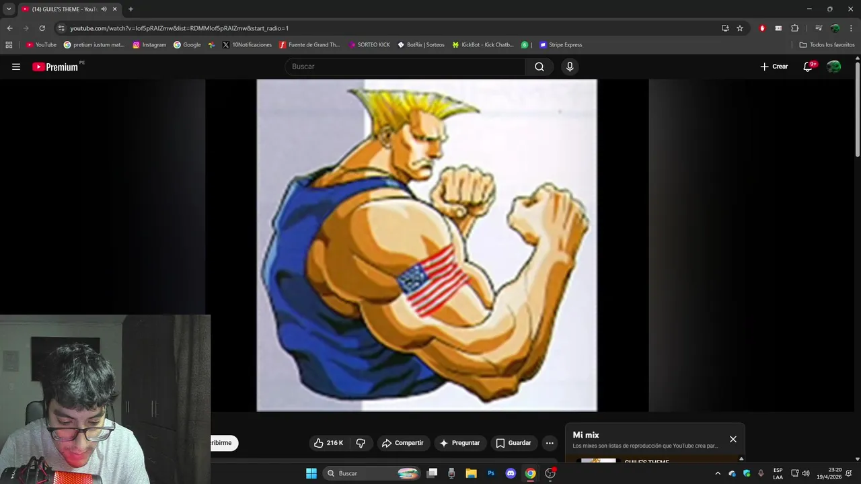Viewport: 861px width, 484px height.
Task: Expand the system tray hidden icons
Action: (718, 473)
